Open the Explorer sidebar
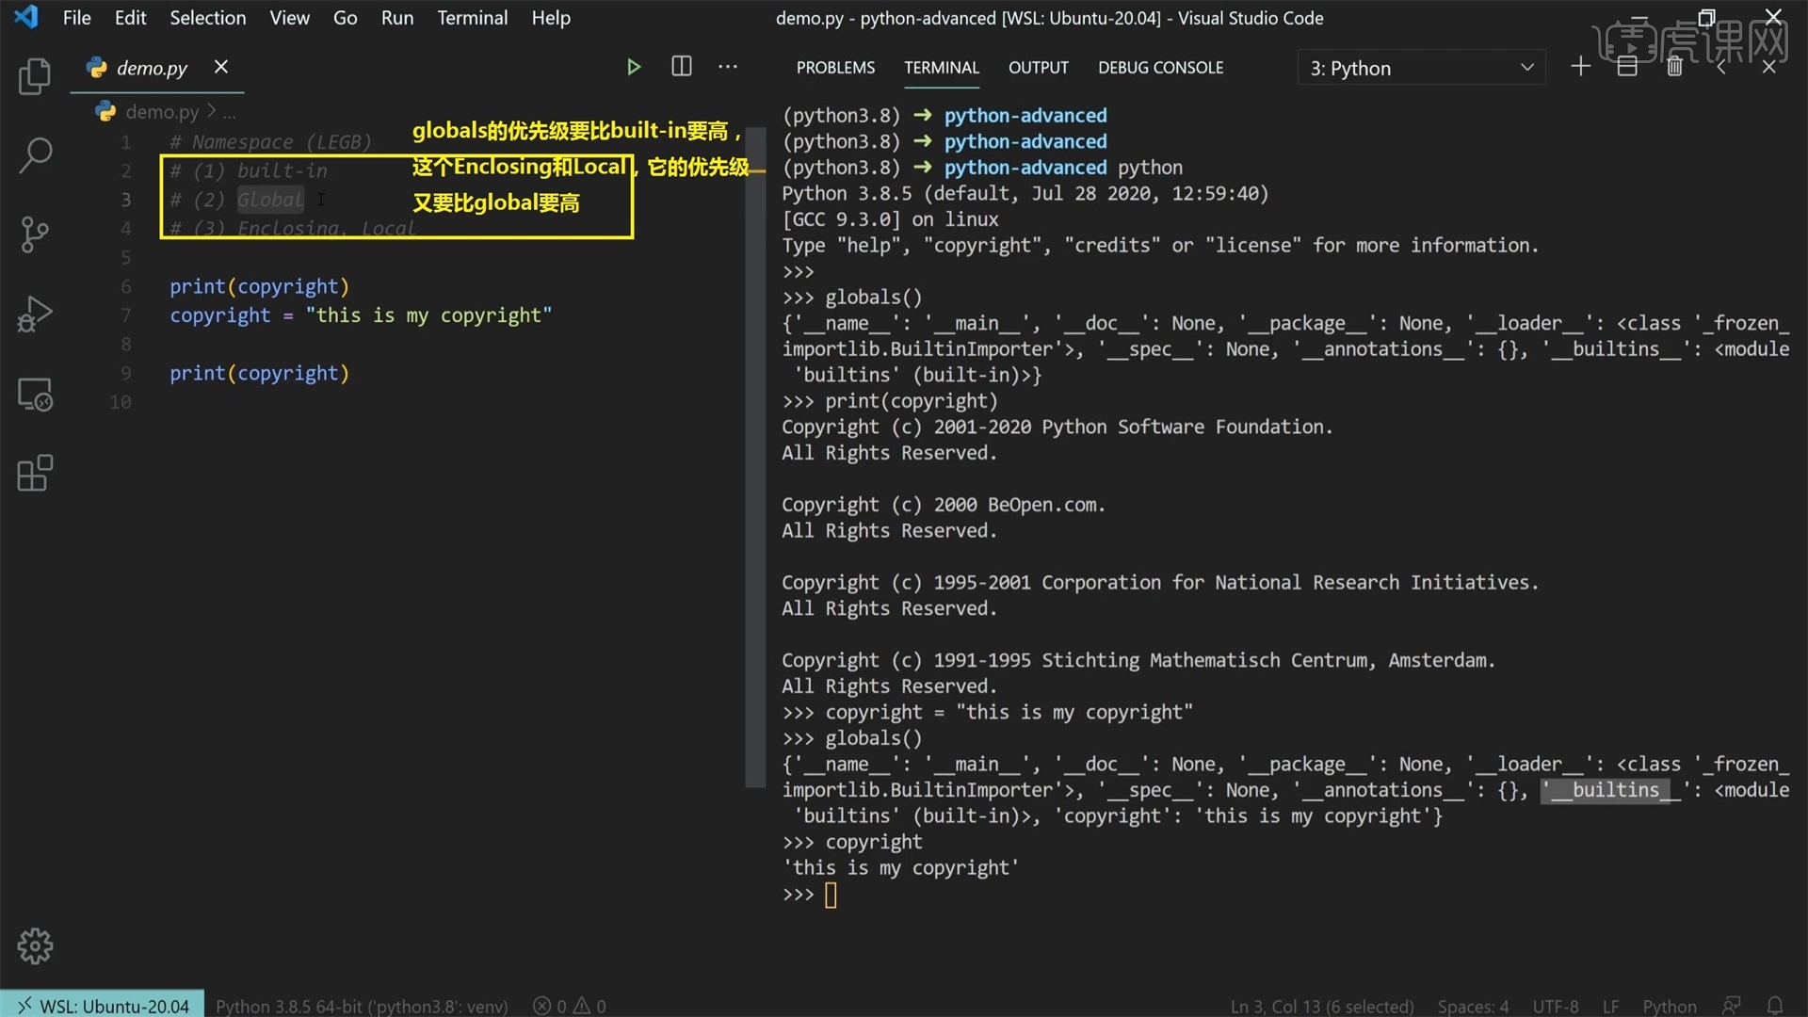1808x1017 pixels. [35, 77]
